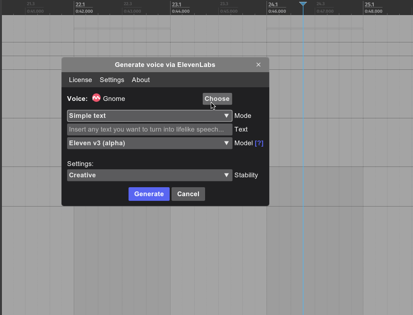
Task: Expand the Creative stability dropdown
Action: (150, 175)
